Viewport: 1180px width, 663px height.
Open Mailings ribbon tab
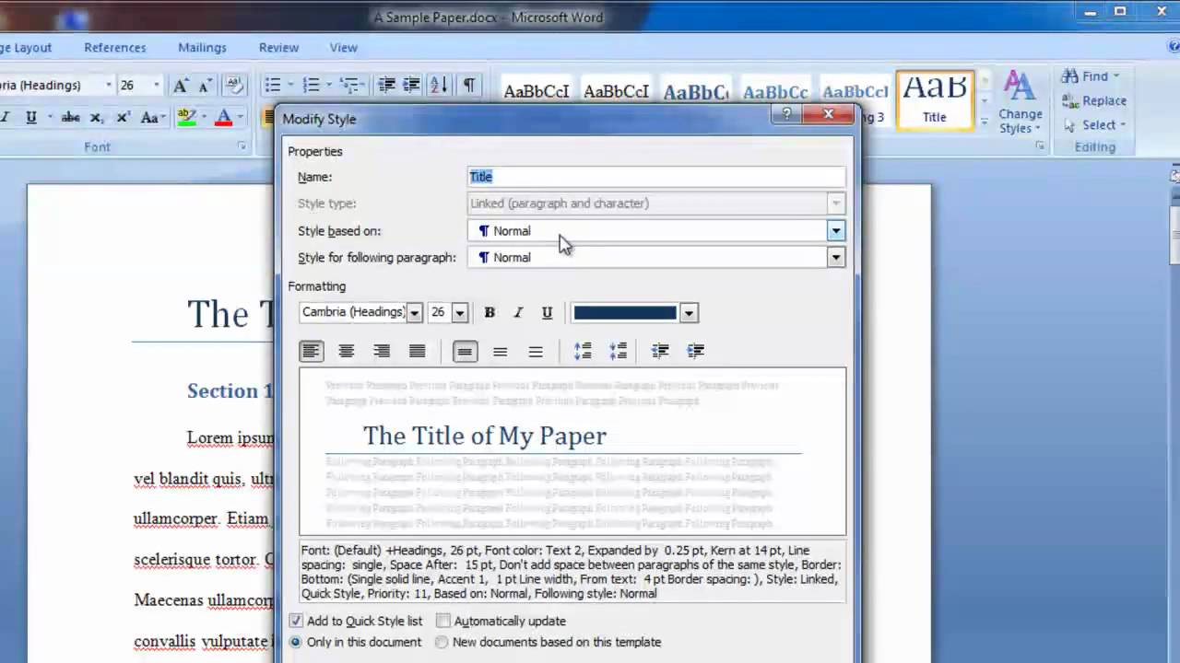click(x=202, y=47)
